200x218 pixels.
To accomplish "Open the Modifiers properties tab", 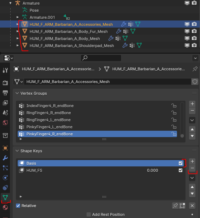I will [5, 158].
